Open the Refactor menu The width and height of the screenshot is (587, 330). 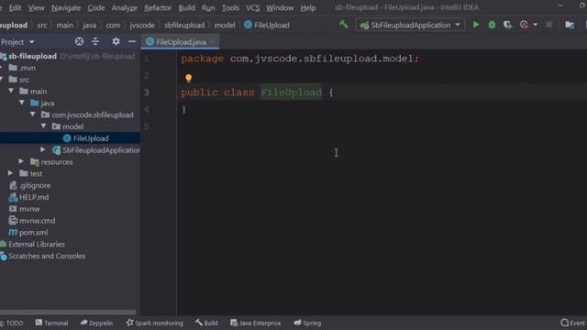click(158, 8)
